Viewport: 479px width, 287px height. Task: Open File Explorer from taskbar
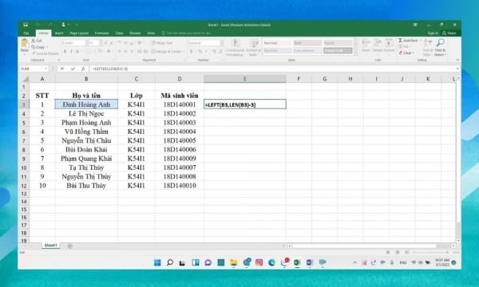[x=234, y=262]
